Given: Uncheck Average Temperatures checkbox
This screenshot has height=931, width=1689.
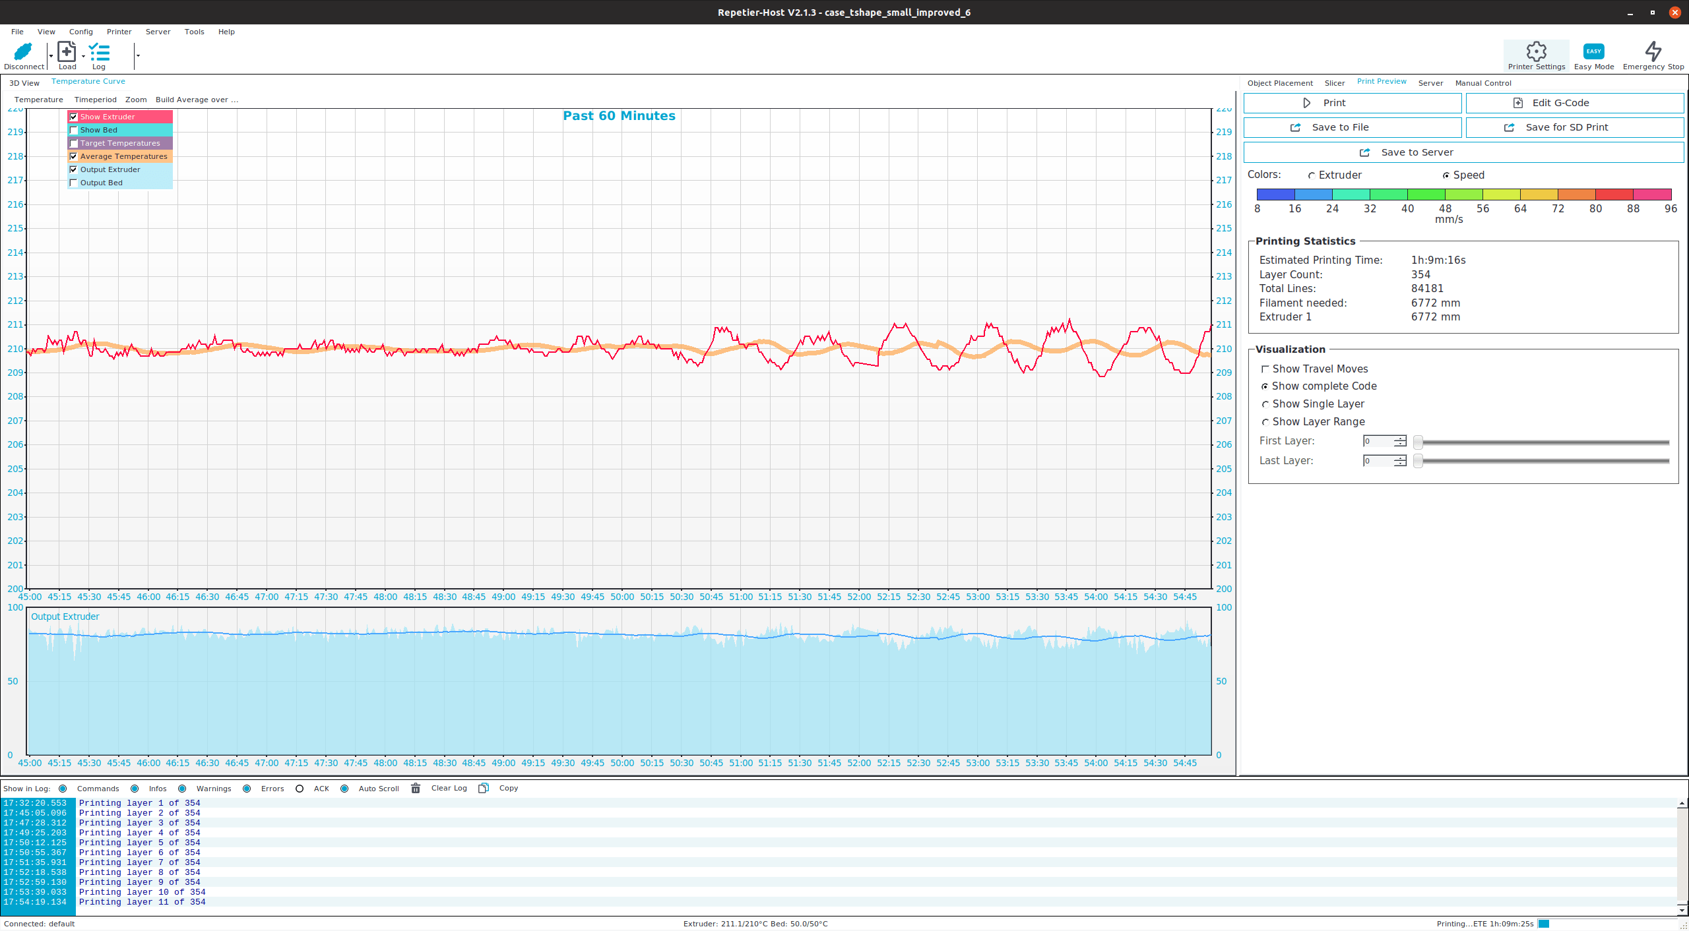Looking at the screenshot, I should [74, 156].
